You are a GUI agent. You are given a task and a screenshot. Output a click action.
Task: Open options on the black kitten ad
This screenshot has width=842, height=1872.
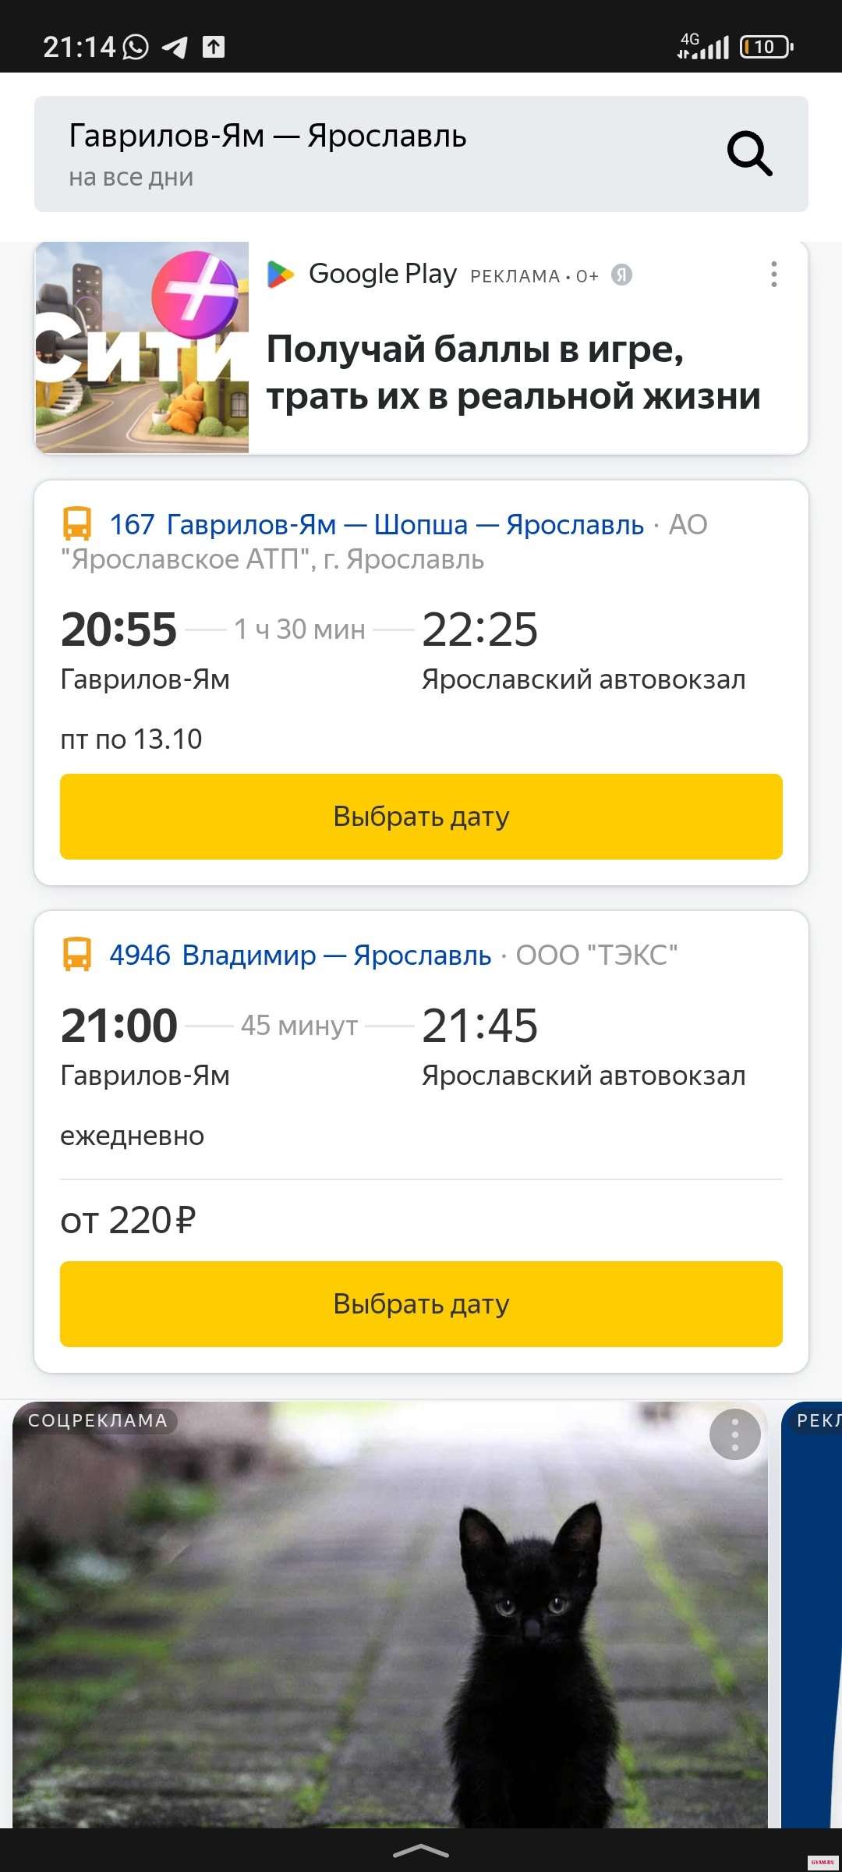click(734, 1434)
